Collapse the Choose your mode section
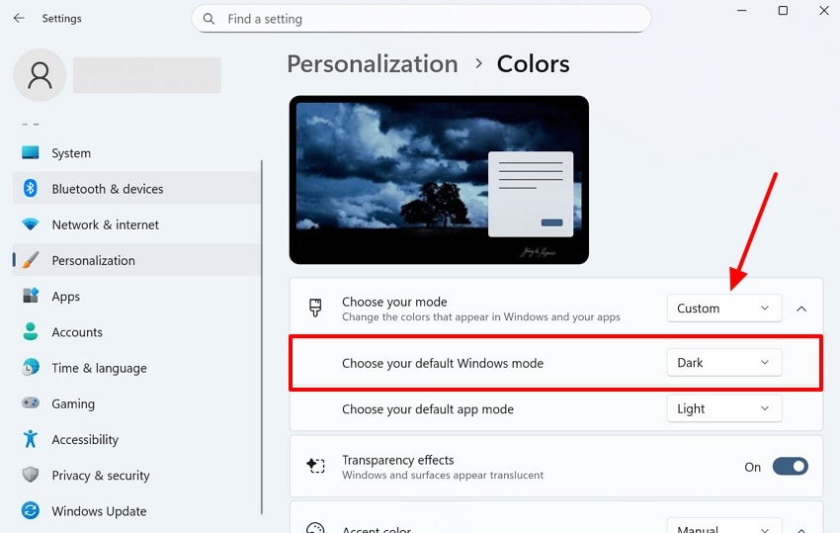This screenshot has width=840, height=533. [x=801, y=309]
